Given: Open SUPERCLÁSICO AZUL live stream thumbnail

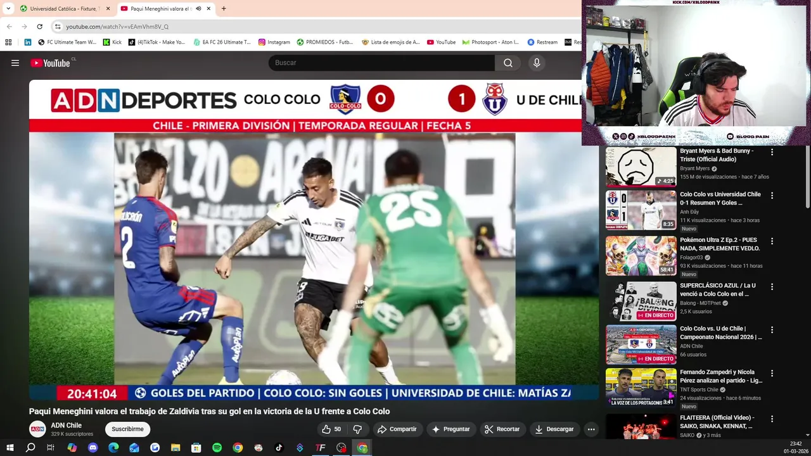Looking at the screenshot, I should click(x=641, y=301).
